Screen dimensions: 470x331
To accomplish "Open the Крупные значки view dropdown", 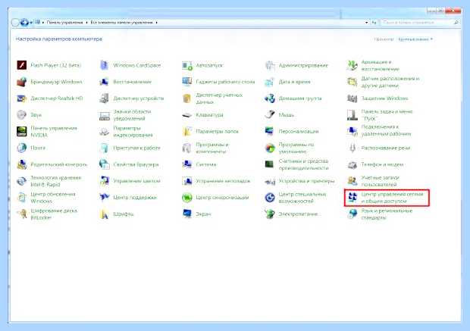I will pos(415,39).
